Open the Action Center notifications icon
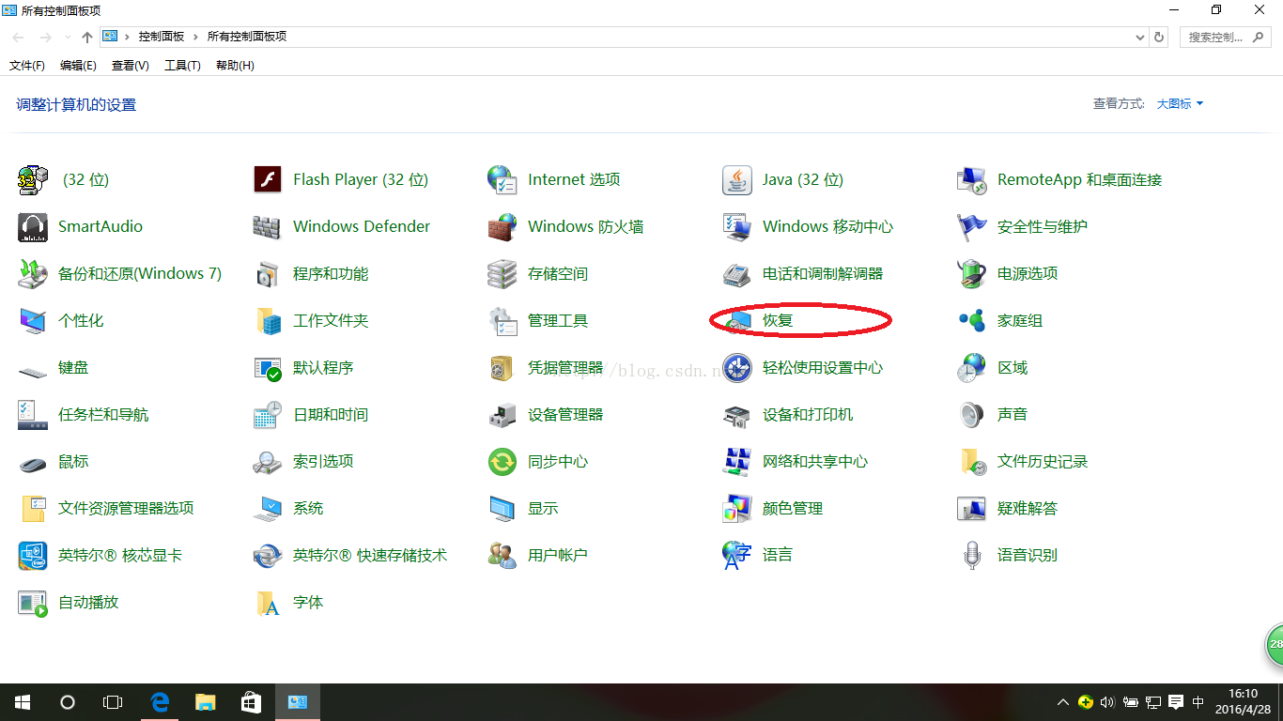 point(1176,702)
